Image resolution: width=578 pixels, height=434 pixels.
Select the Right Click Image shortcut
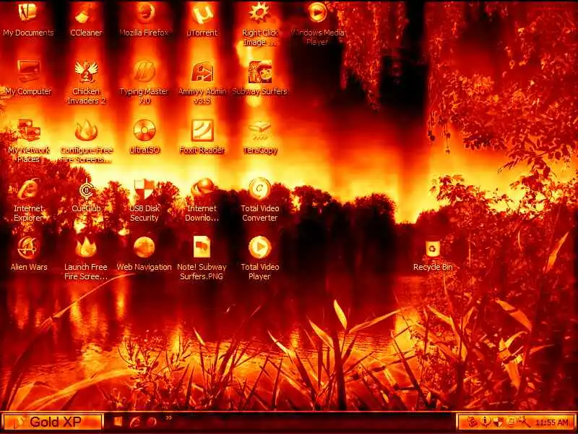[260, 24]
